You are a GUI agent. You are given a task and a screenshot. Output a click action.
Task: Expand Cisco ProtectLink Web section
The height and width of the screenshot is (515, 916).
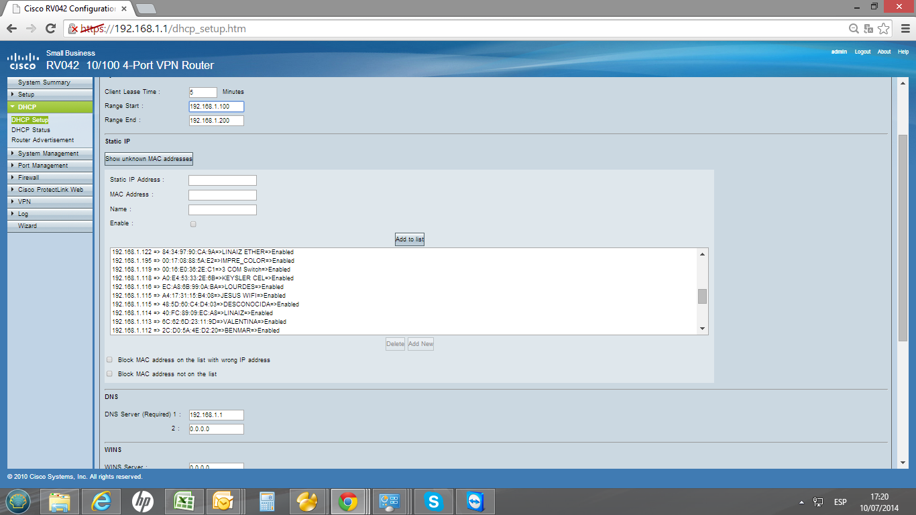click(50, 190)
